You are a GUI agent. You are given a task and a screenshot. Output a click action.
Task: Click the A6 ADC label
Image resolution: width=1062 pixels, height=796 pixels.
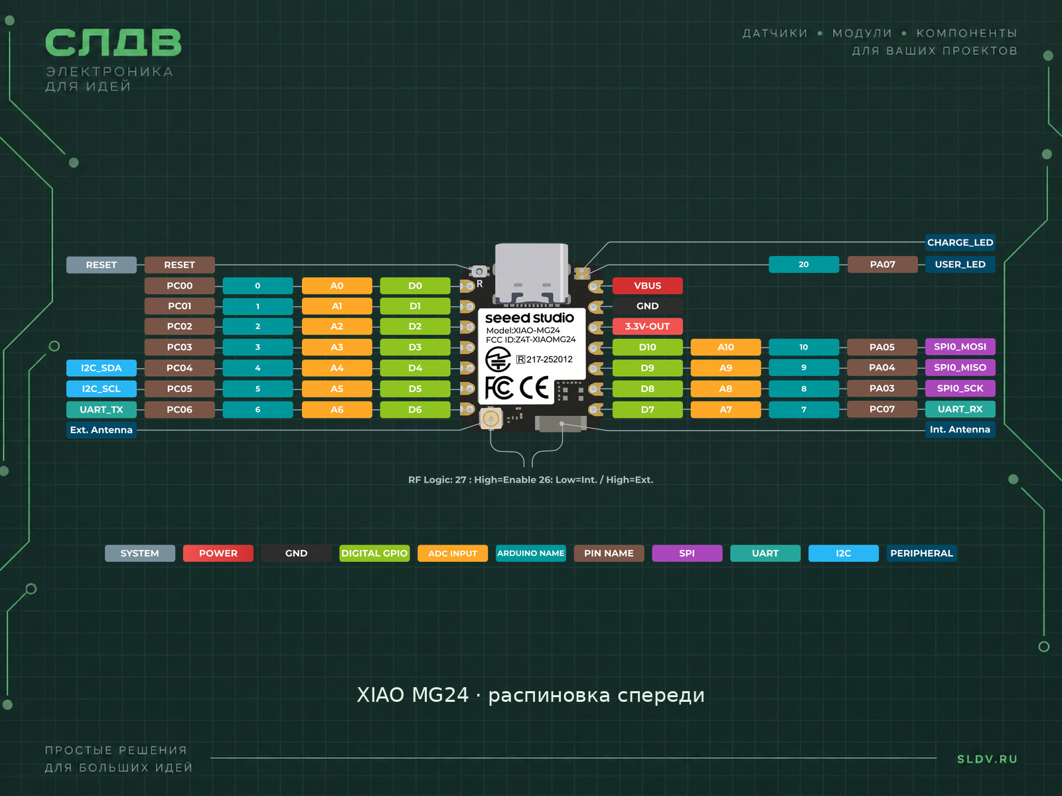[337, 410]
